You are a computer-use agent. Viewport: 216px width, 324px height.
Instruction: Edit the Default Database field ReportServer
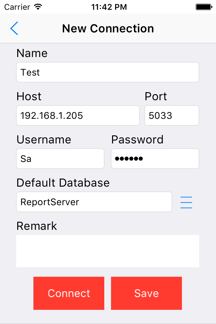pos(94,202)
